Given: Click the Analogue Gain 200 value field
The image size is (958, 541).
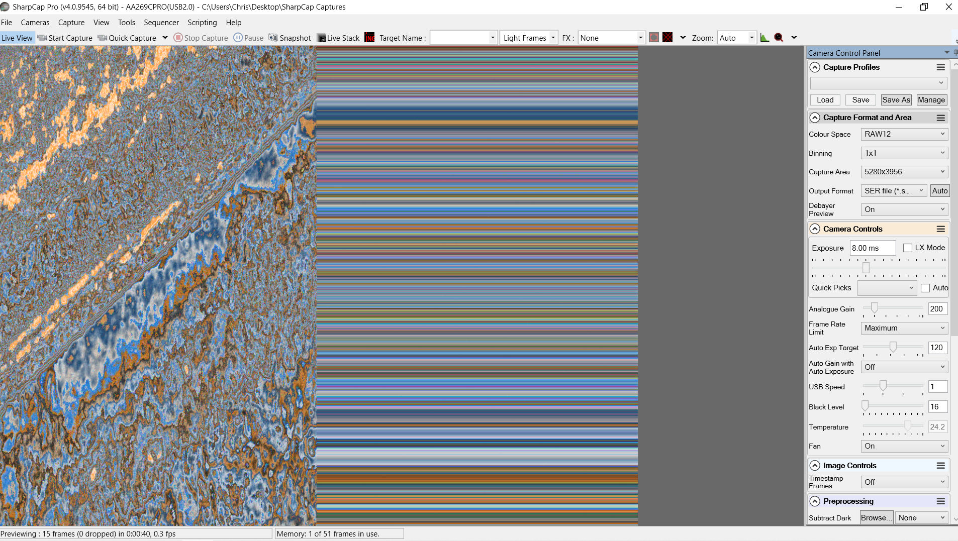Looking at the screenshot, I should coord(938,309).
